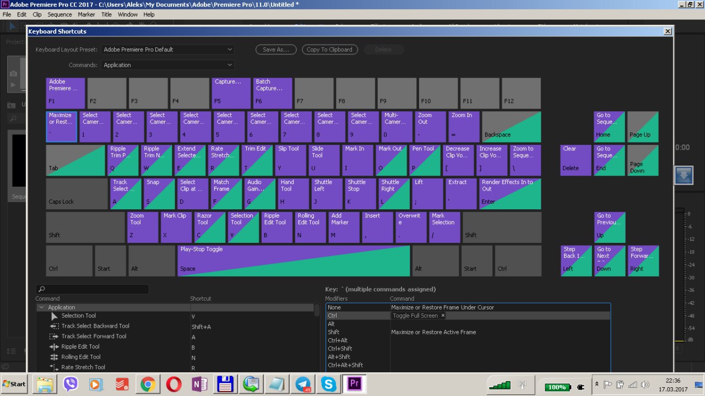Click the command search input field
705x396 pixels.
[x=92, y=289]
